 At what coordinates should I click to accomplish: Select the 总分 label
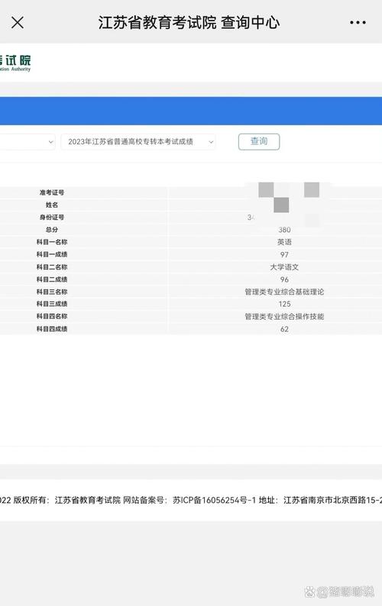coord(52,230)
